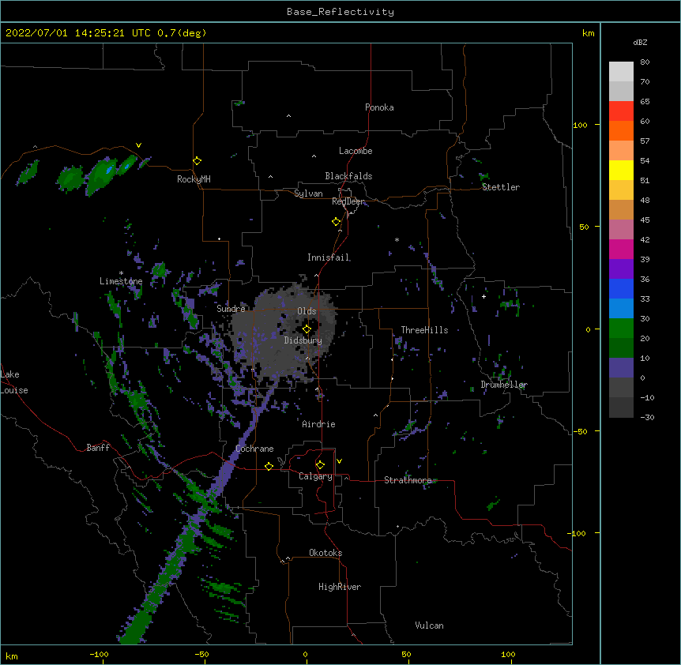This screenshot has height=665, width=681.
Task: Click the RedDeer city label
Action: pyautogui.click(x=348, y=201)
